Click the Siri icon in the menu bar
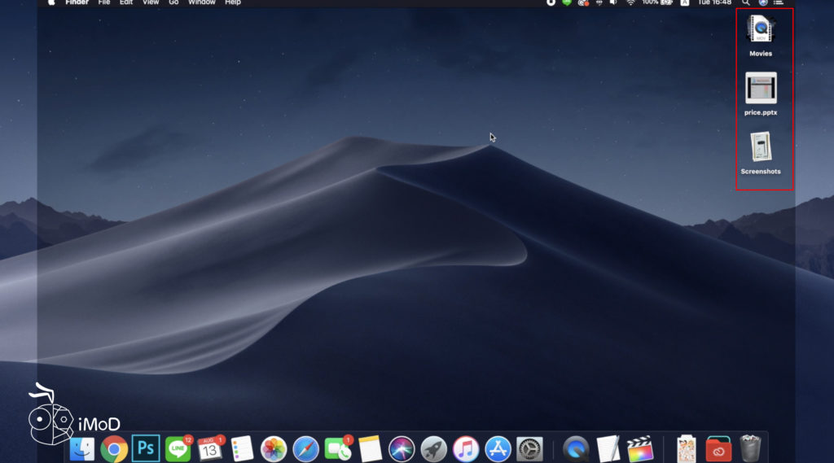This screenshot has width=834, height=463. (x=762, y=2)
